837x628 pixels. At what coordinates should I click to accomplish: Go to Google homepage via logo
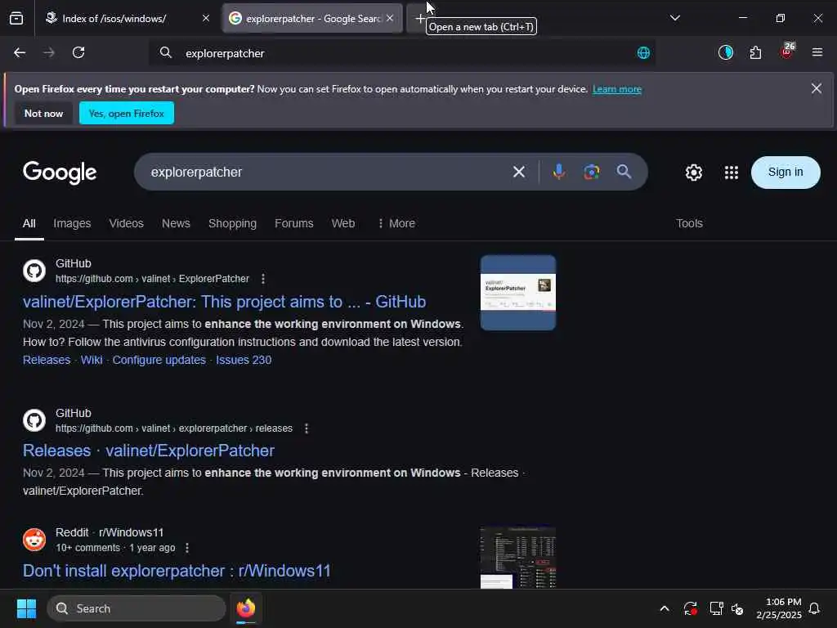60,173
